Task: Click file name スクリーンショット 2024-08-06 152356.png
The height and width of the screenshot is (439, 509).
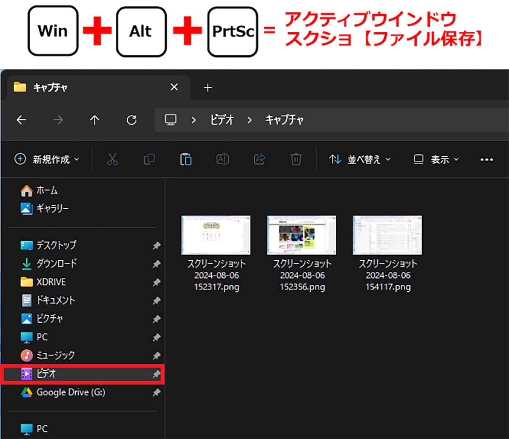Action: (302, 275)
